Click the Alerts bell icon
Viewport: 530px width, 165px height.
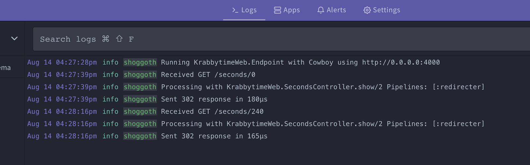[320, 10]
